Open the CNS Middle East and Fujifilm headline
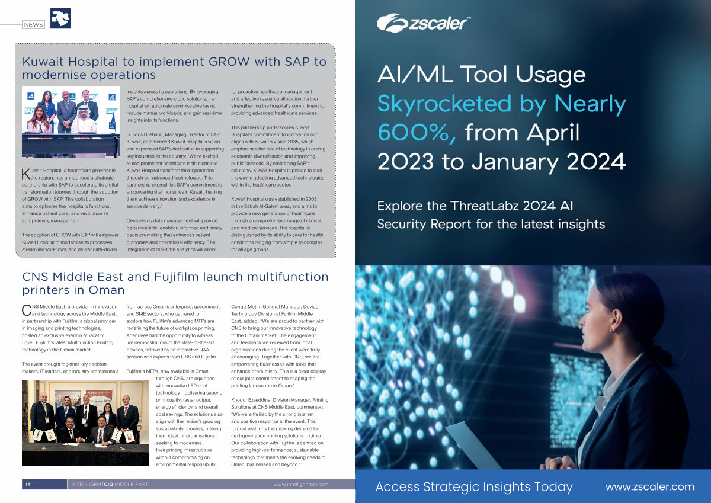The height and width of the screenshot is (503, 711). 175,283
